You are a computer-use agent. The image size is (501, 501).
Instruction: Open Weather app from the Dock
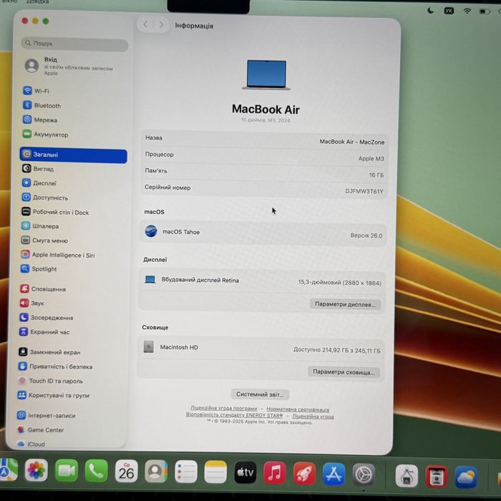click(466, 477)
